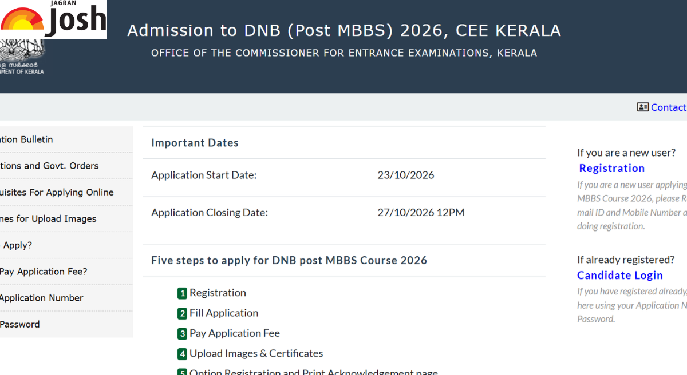687x375 pixels.
Task: Select the Govt. Orders sidebar item
Action: point(66,166)
